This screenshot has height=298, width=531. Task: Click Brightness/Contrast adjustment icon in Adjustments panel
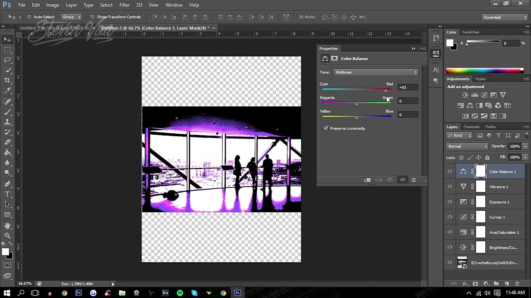(x=465, y=95)
